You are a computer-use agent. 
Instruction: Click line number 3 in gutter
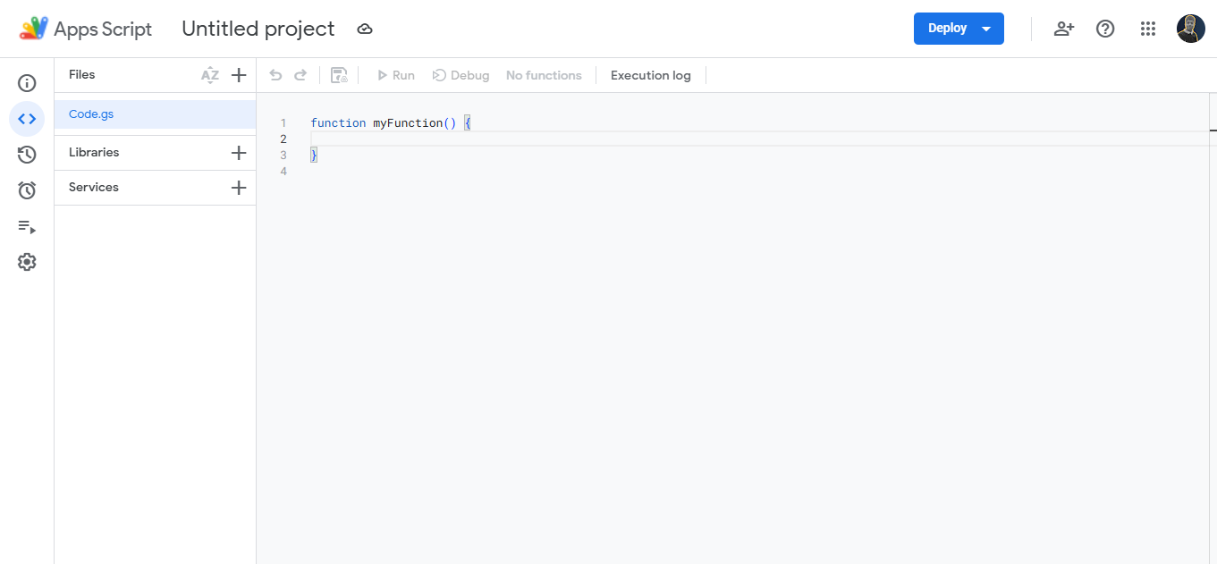[283, 156]
